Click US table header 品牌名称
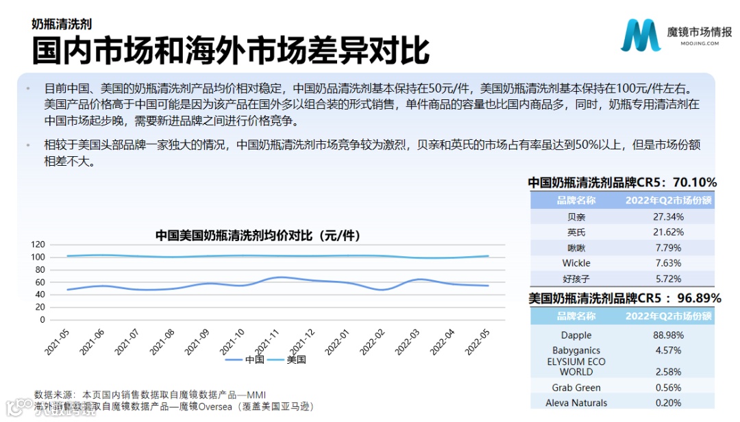Viewport: 740px width, 422px height. [576, 316]
